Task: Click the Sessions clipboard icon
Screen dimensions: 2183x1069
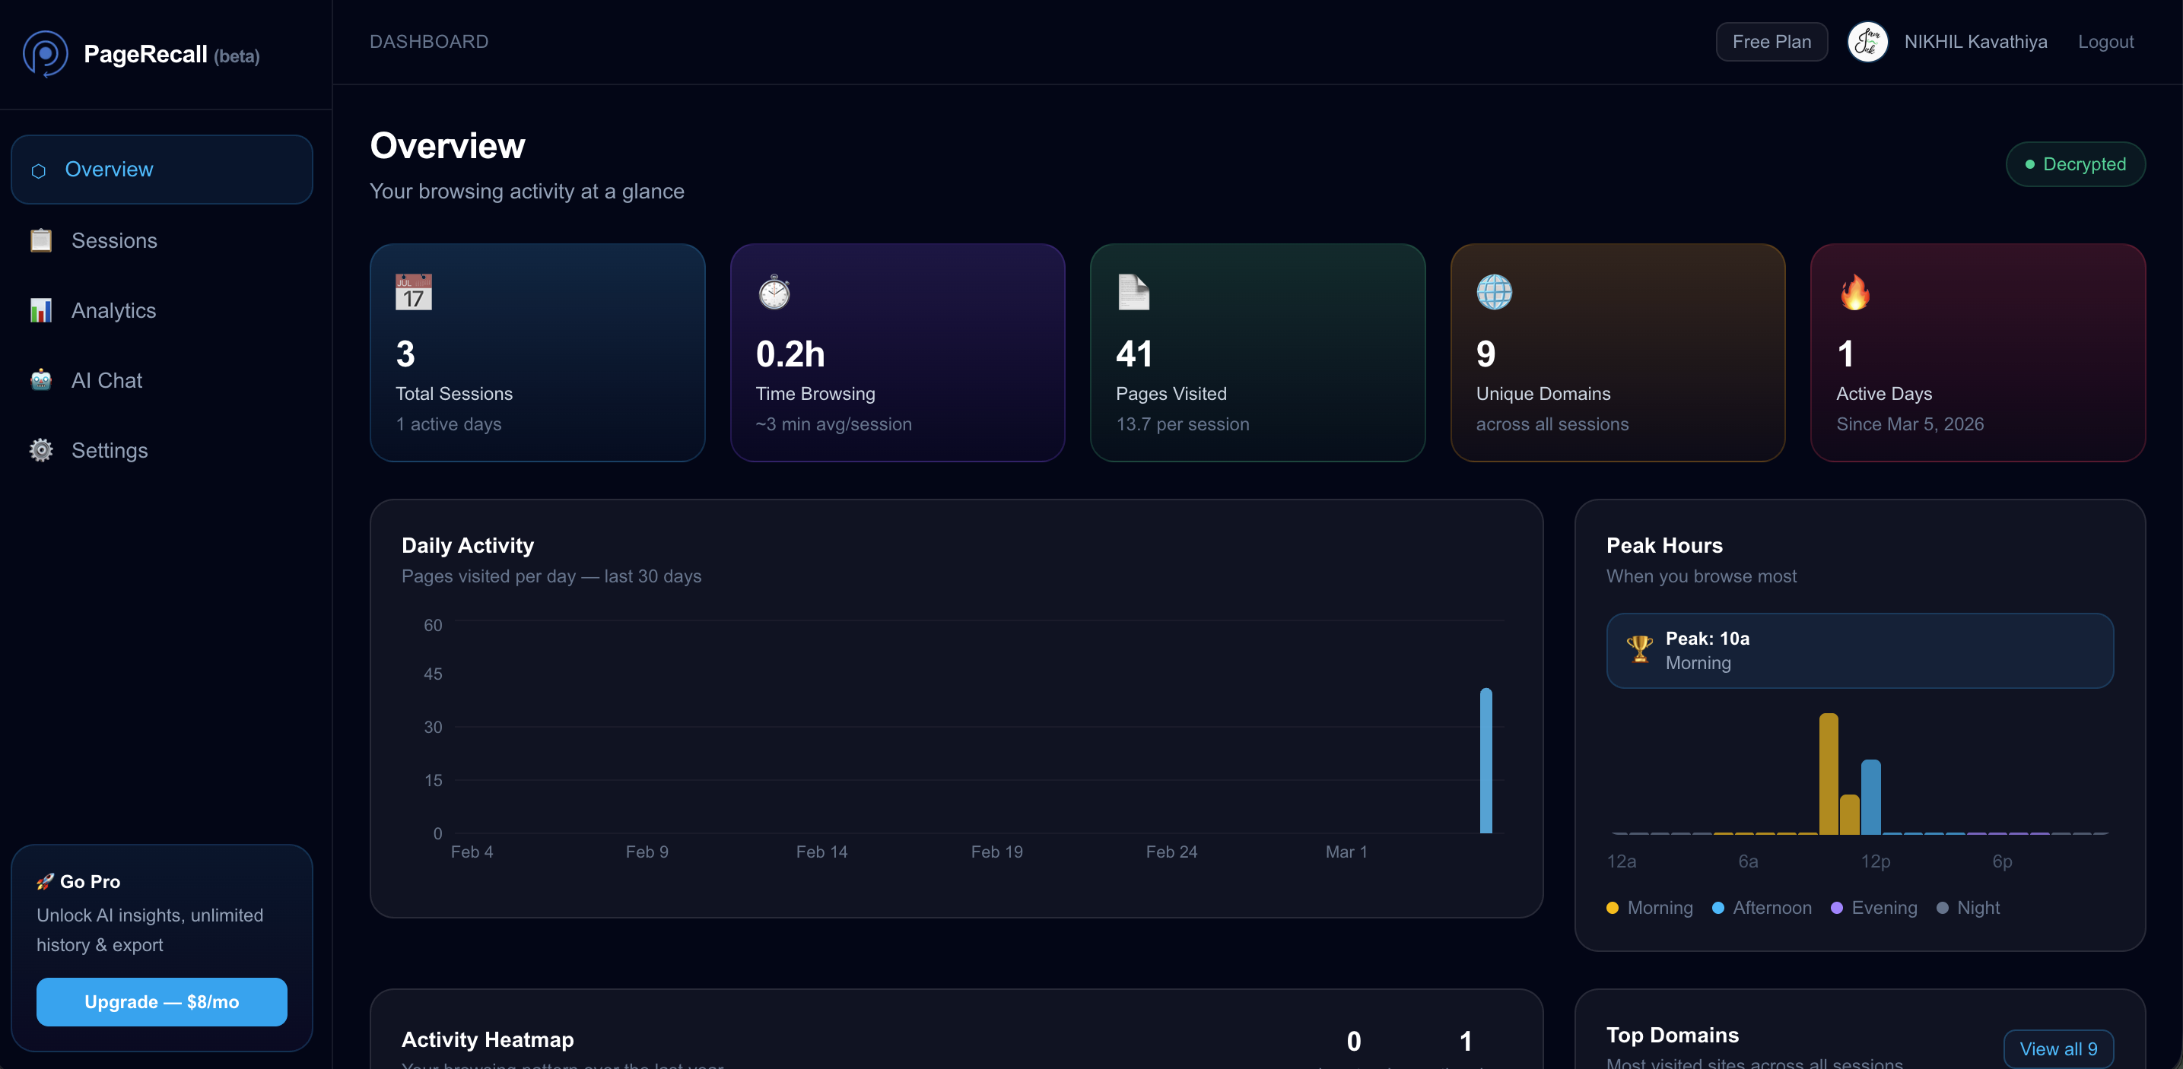Action: click(x=40, y=240)
